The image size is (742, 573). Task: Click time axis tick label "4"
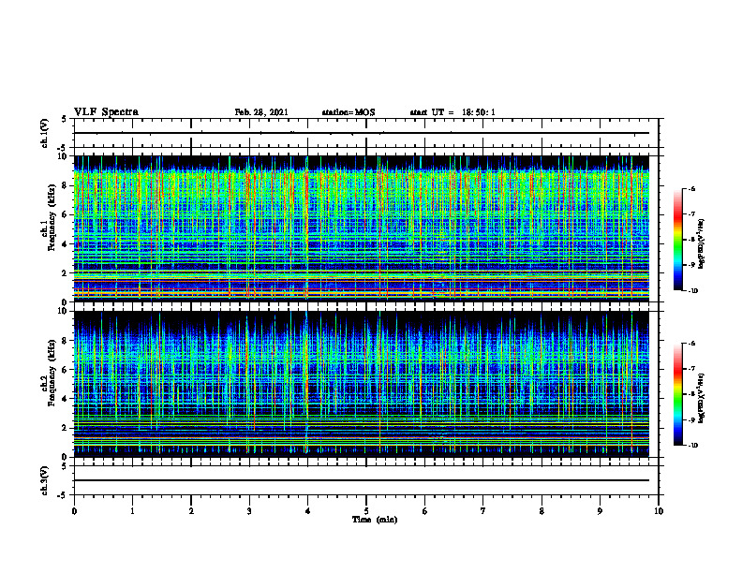308,511
